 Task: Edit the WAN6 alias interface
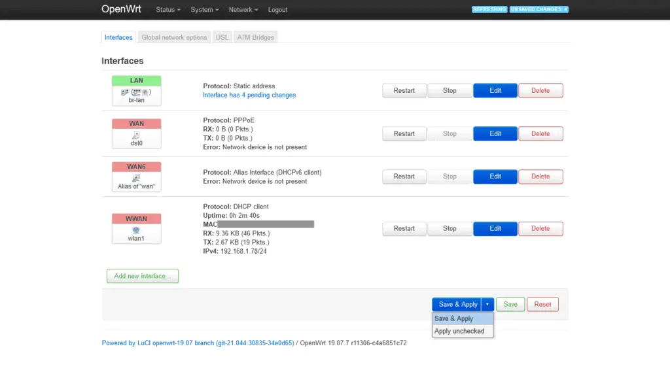point(495,177)
